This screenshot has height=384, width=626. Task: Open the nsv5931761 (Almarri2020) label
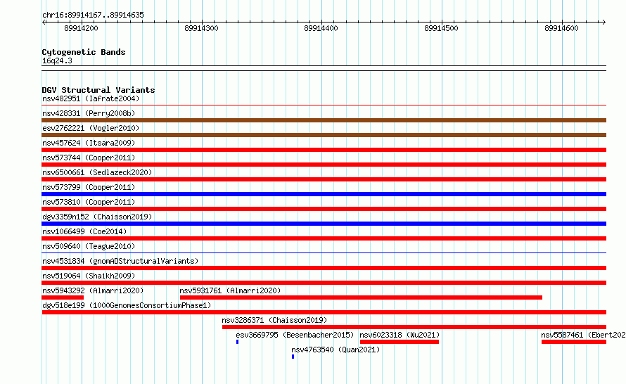(230, 290)
